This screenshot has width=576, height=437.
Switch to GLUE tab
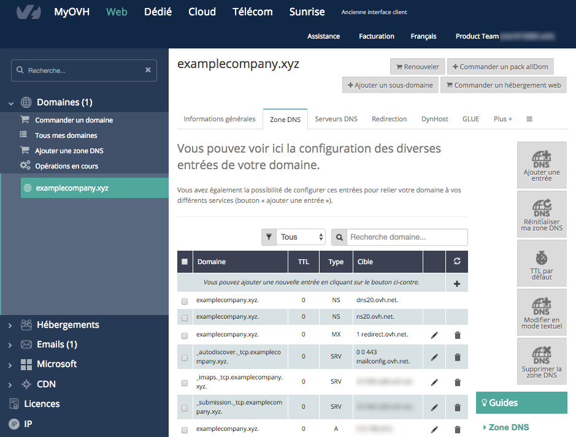[x=470, y=119]
